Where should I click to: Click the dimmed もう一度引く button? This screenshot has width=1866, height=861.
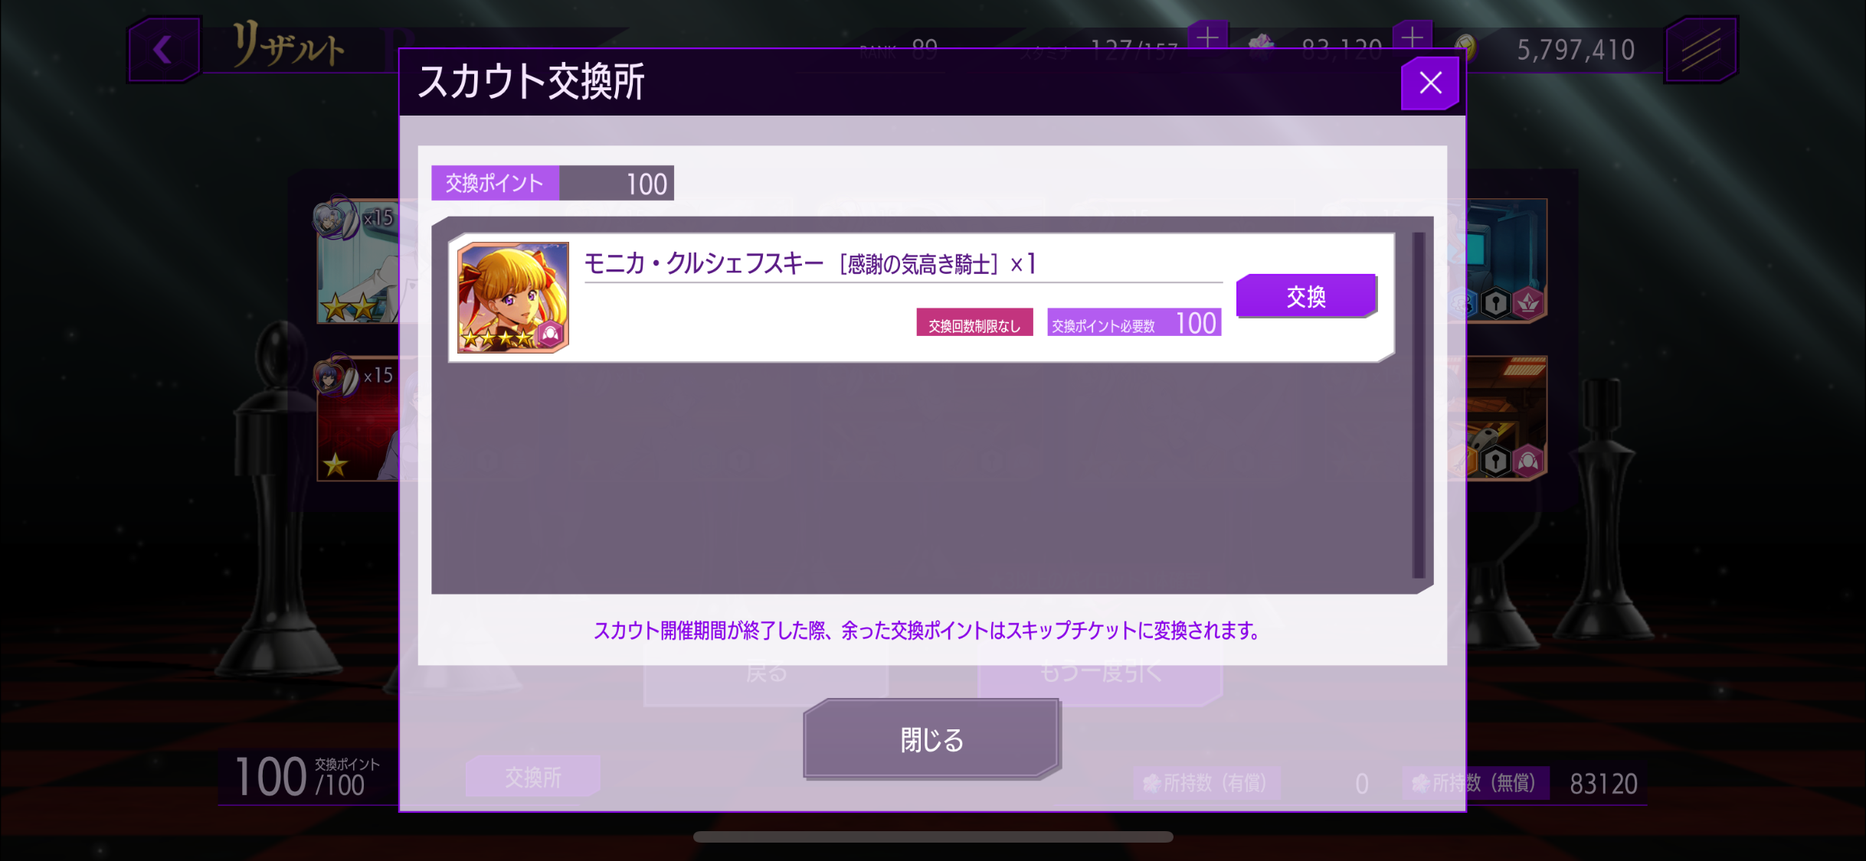point(1100,673)
